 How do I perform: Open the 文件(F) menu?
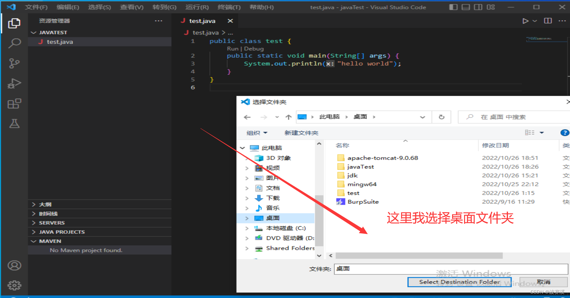point(36,7)
